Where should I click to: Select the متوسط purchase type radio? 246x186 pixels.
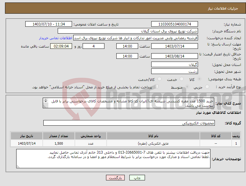(187, 87)
